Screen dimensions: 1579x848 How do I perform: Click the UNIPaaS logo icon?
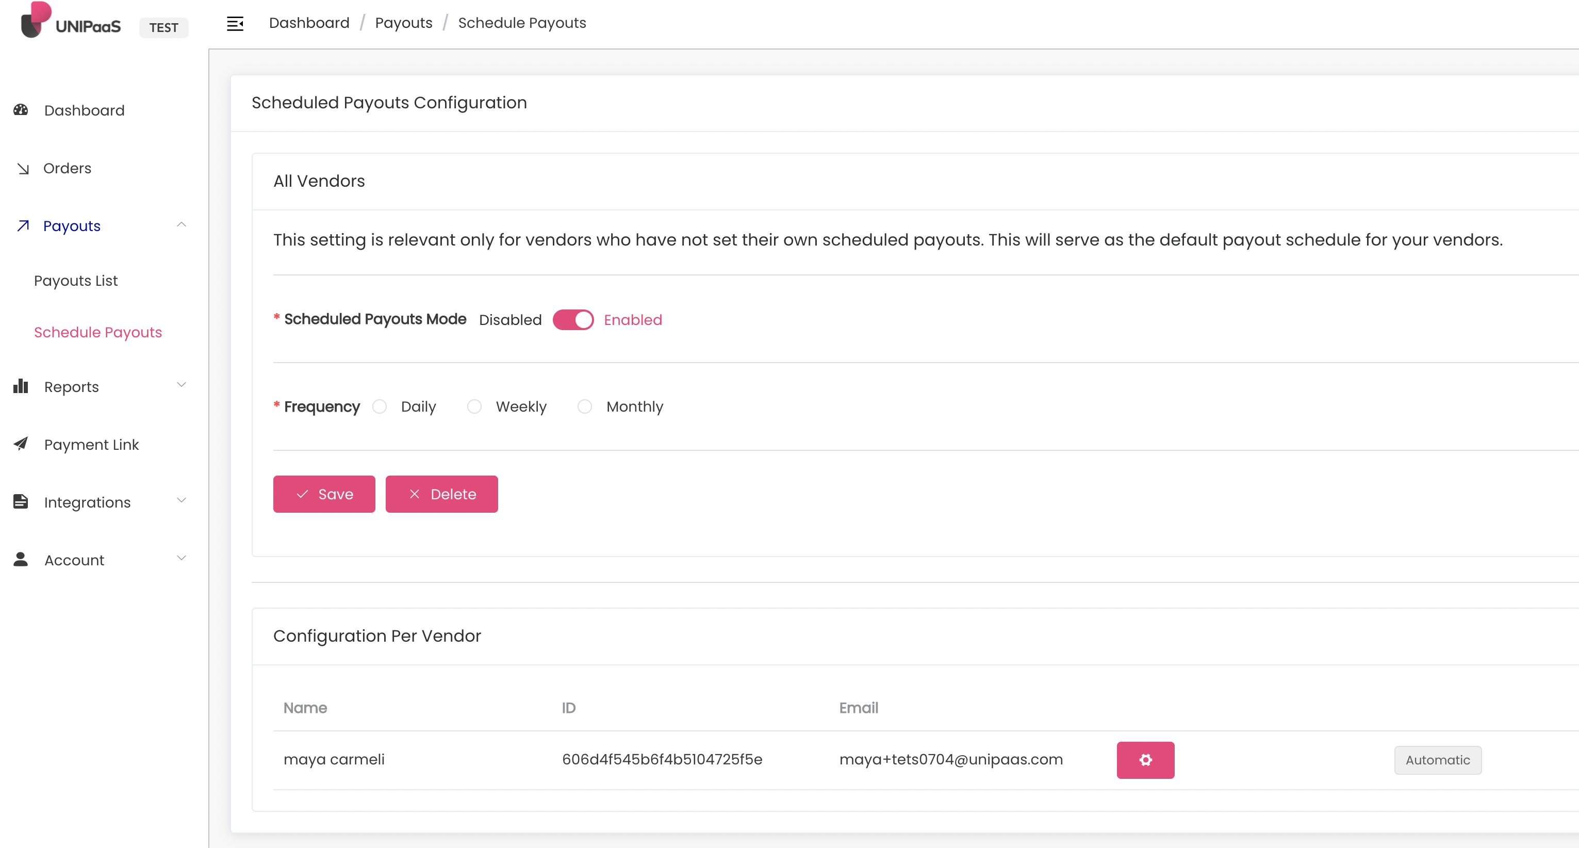coord(35,20)
